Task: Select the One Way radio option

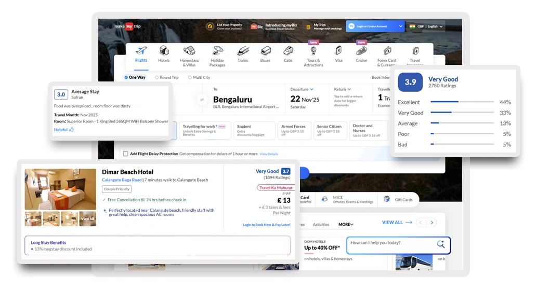Action: tap(126, 77)
